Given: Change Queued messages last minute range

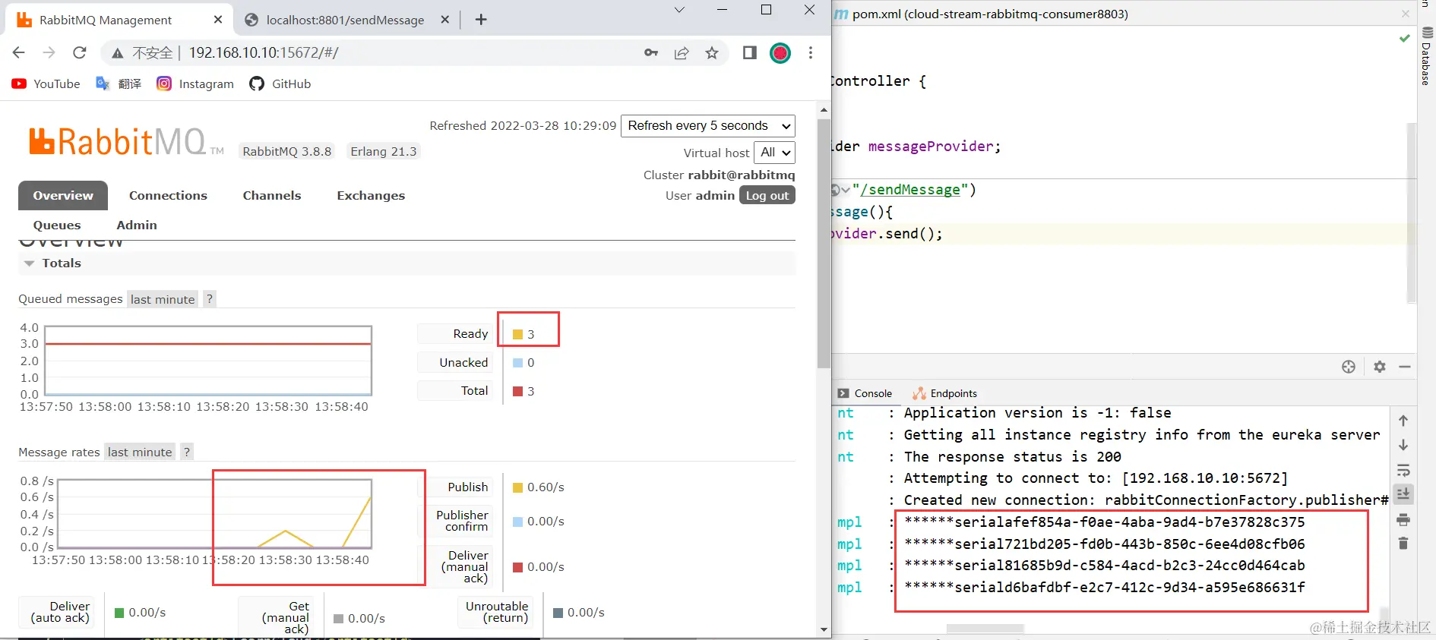Looking at the screenshot, I should point(163,299).
